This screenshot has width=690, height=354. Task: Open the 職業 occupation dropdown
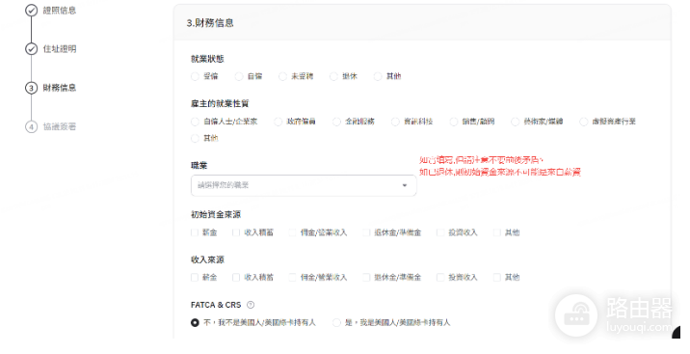pyautogui.click(x=304, y=185)
